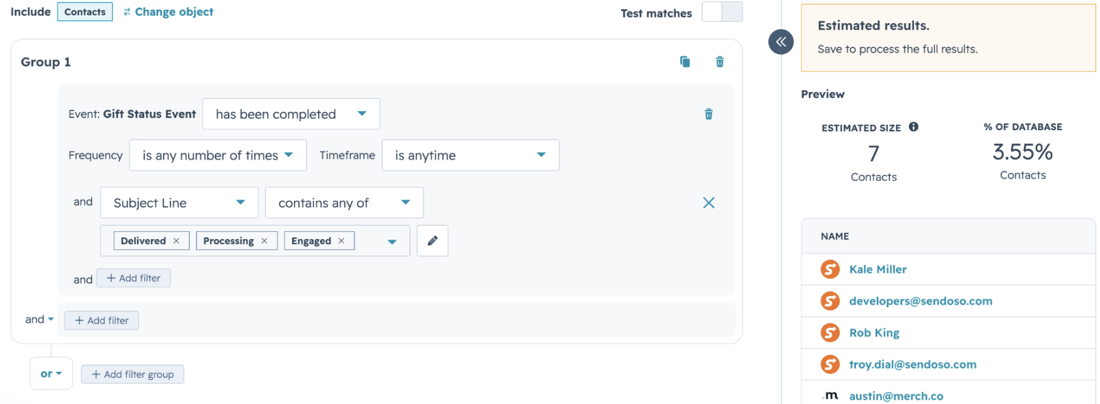This screenshot has width=1100, height=404.
Task: Open austin@merch.co contact
Action: pos(896,395)
